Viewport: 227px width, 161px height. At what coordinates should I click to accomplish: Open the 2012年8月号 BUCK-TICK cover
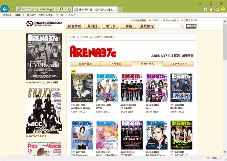coord(181,88)
